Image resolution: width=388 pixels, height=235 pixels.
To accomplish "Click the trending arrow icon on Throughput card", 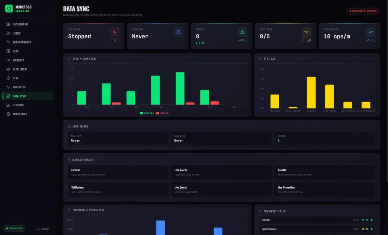I will 370,32.
